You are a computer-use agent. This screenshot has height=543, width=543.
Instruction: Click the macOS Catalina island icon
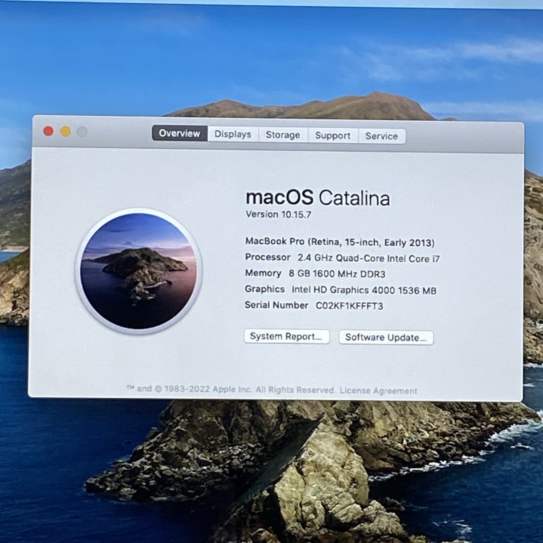click(x=138, y=271)
